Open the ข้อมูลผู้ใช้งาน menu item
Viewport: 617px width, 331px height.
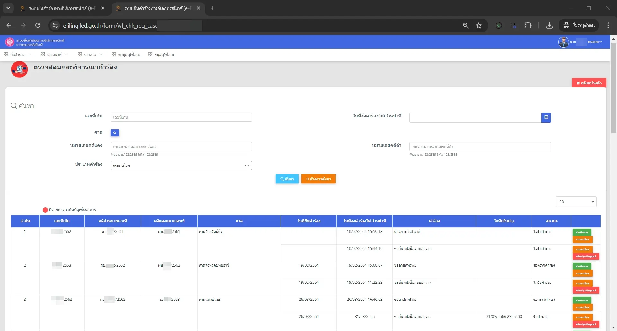pos(126,55)
